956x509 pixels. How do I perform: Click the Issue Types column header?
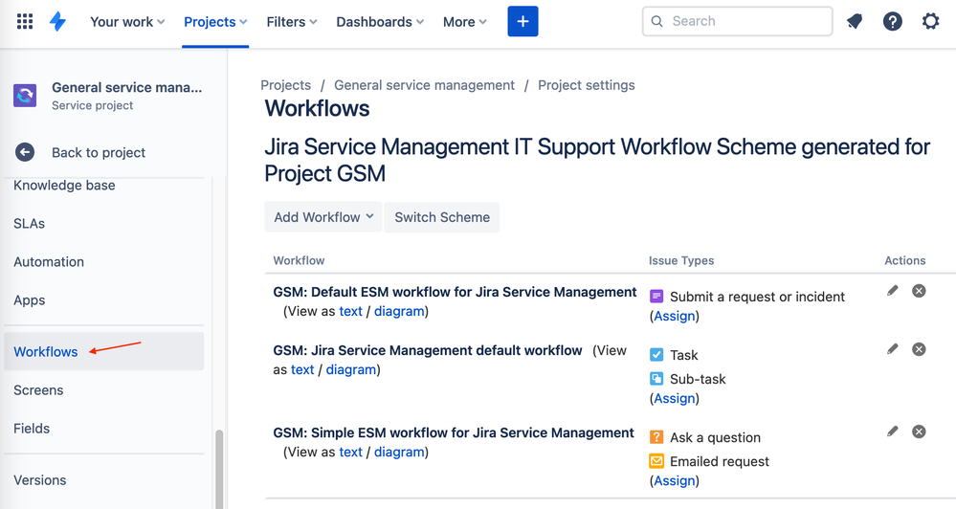(681, 260)
